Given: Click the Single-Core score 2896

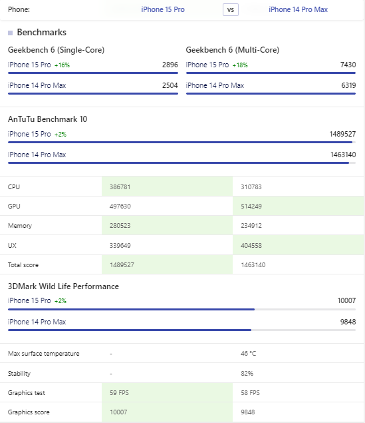Looking at the screenshot, I should pos(170,65).
